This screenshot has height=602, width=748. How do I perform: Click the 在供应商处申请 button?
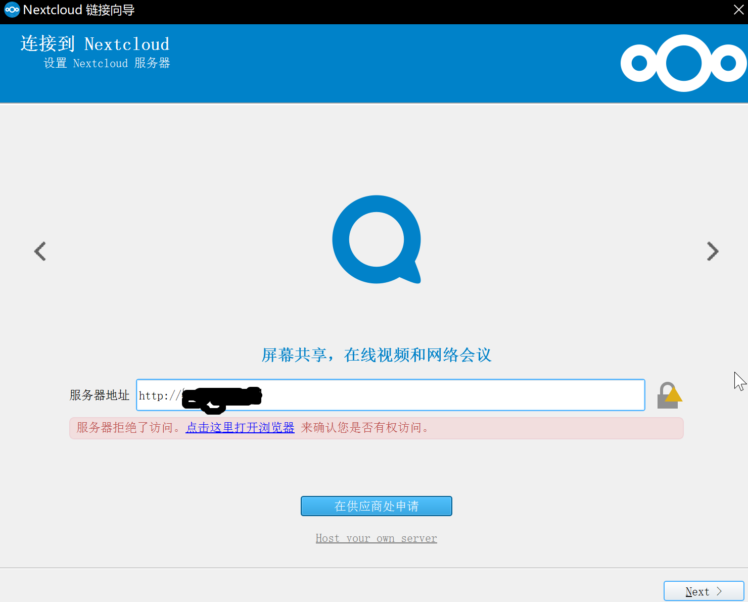[377, 506]
